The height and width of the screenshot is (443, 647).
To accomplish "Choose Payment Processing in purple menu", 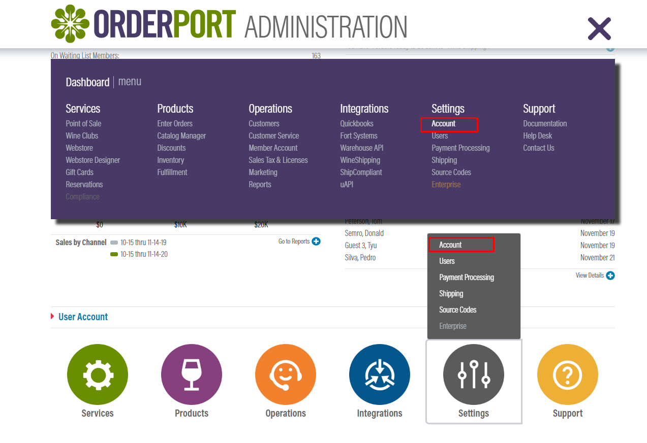I will [x=460, y=148].
